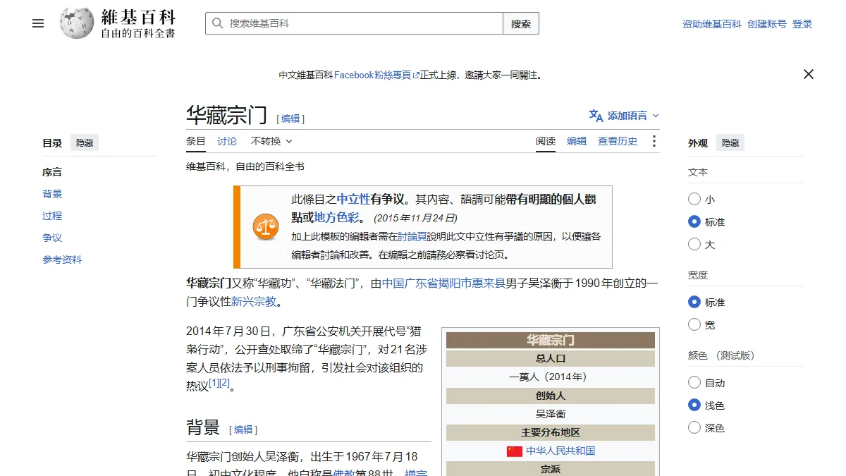Image resolution: width=846 pixels, height=476 pixels.
Task: Go to 序言 in table of contents
Action: pyautogui.click(x=52, y=172)
